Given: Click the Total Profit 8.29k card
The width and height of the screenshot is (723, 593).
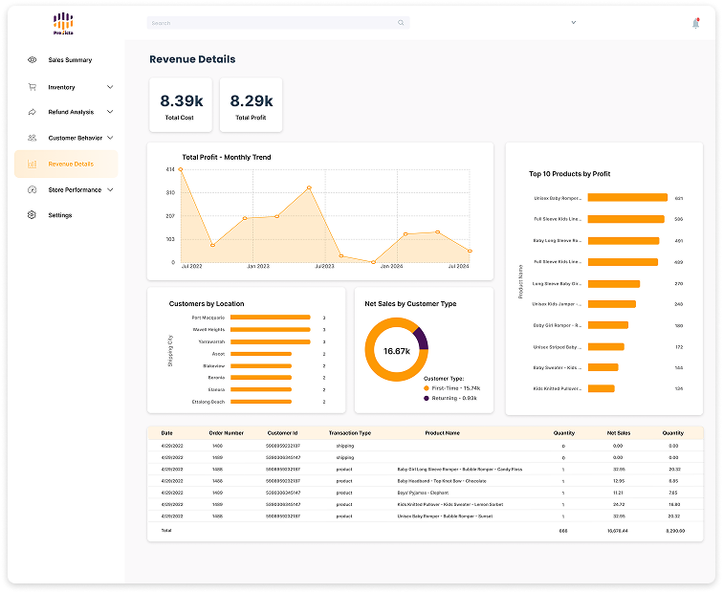Looking at the screenshot, I should [251, 105].
